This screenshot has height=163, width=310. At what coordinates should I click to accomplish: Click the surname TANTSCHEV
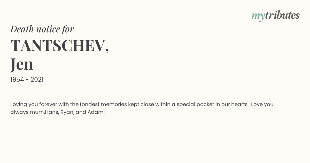(58, 46)
